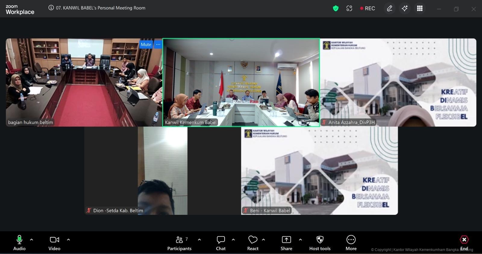This screenshot has width=482, height=254.
Task: Click muted mic icon next to Anita Azzahra_DivP3H
Action: point(324,122)
